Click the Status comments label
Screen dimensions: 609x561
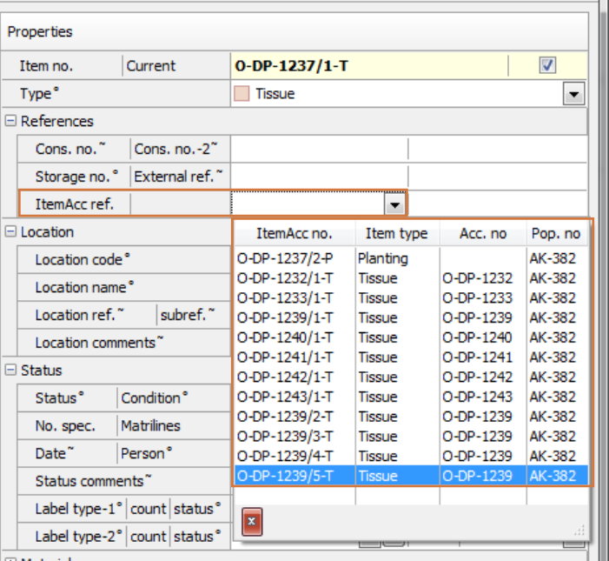point(93,480)
